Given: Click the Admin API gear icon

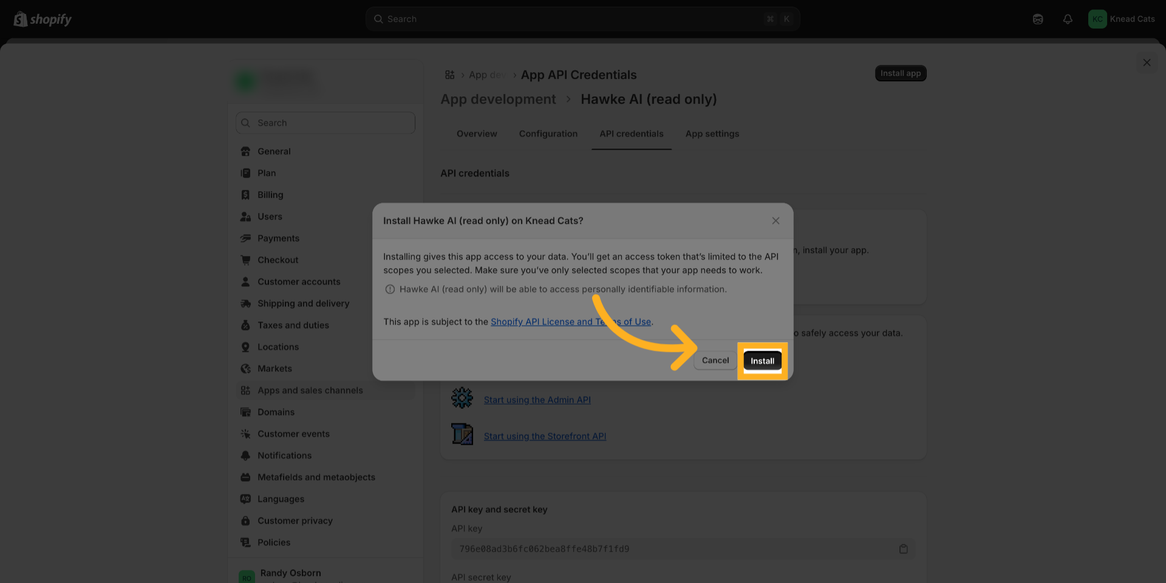Looking at the screenshot, I should coord(462,399).
